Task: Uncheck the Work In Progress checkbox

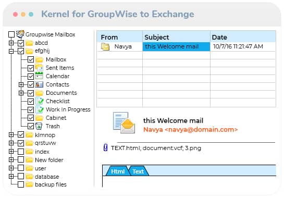Action: 31,109
